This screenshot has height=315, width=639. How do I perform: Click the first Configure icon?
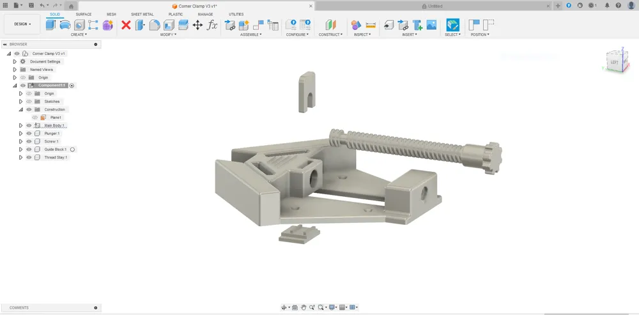tap(291, 25)
